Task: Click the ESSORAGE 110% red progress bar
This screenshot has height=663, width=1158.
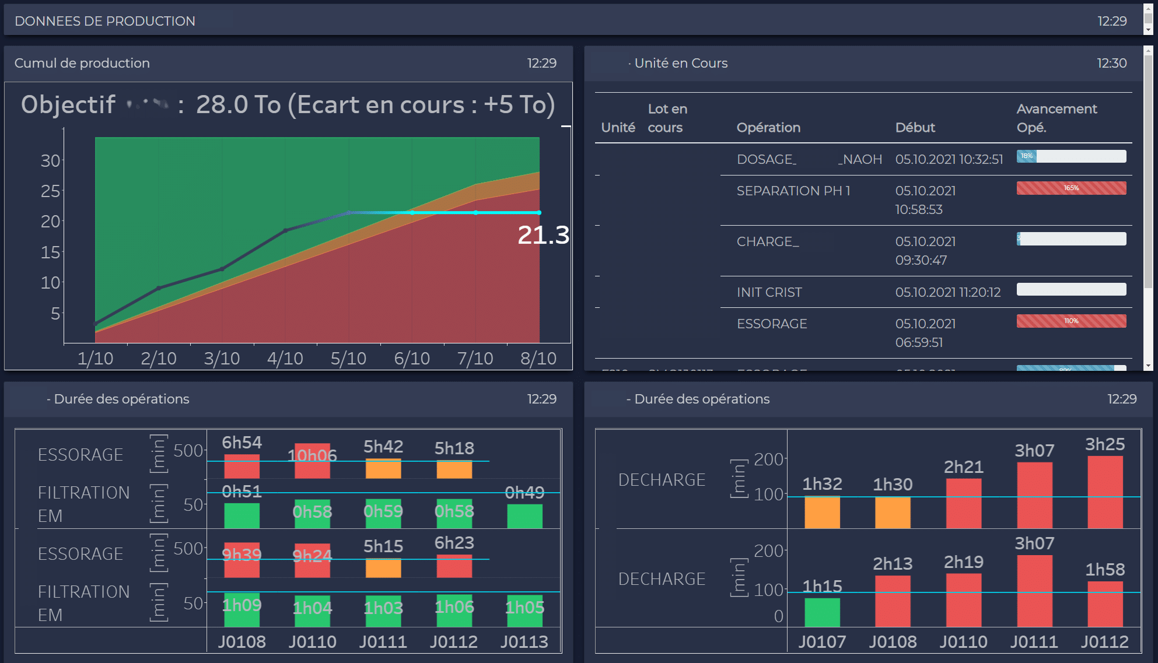Action: click(x=1071, y=321)
